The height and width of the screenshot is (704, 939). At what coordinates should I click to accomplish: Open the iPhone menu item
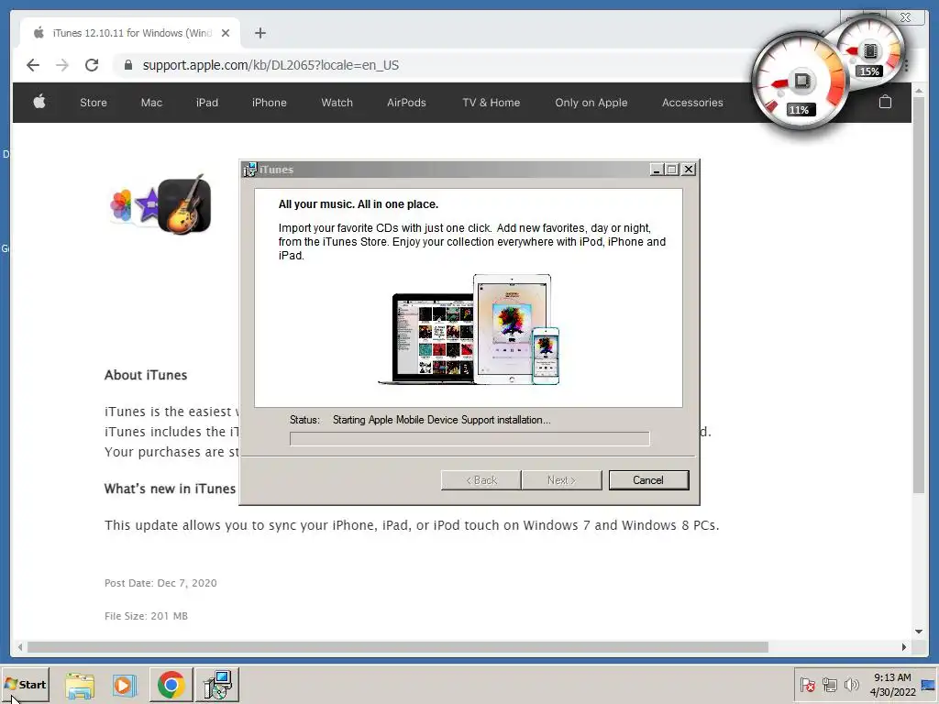pyautogui.click(x=270, y=103)
